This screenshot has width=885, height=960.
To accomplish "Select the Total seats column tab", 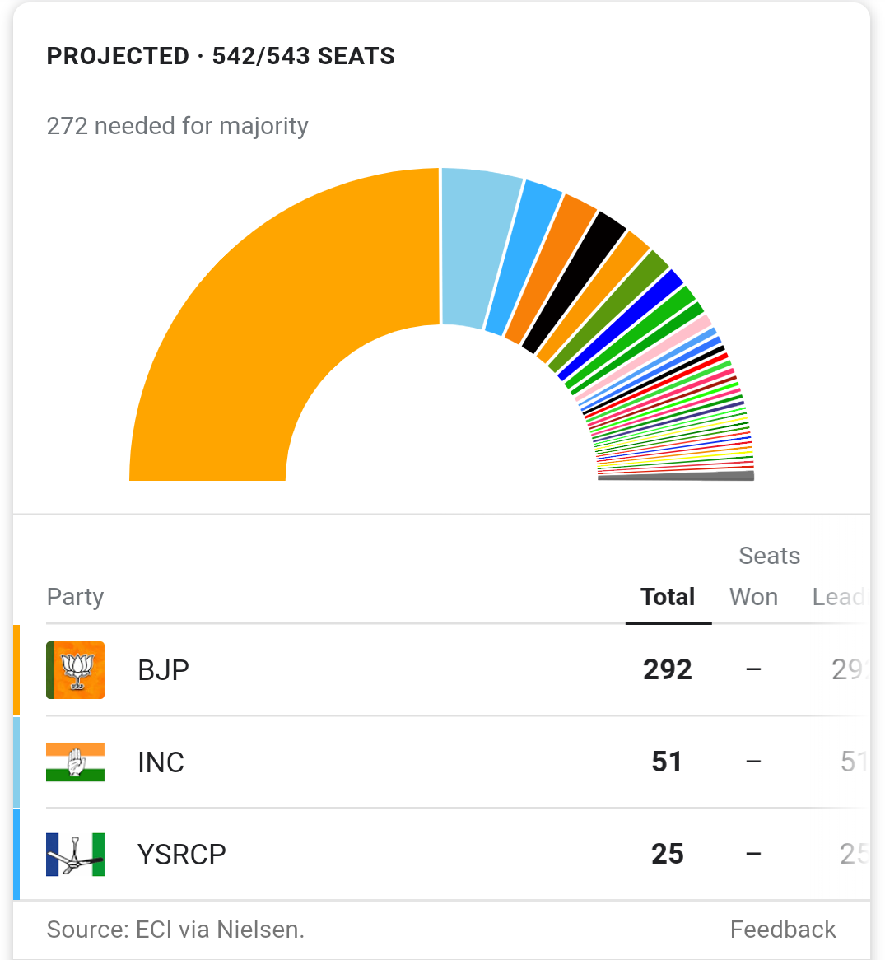I will pos(668,597).
